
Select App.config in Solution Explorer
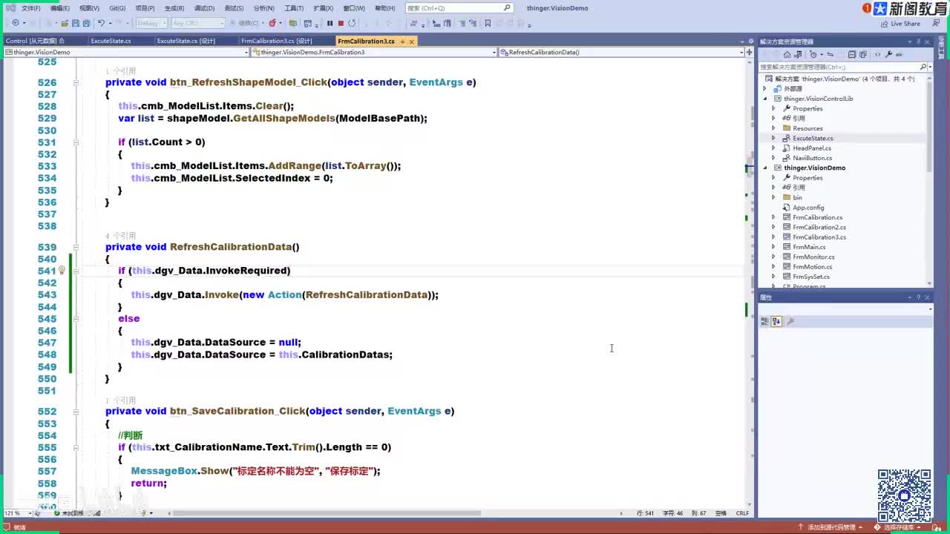tap(808, 208)
